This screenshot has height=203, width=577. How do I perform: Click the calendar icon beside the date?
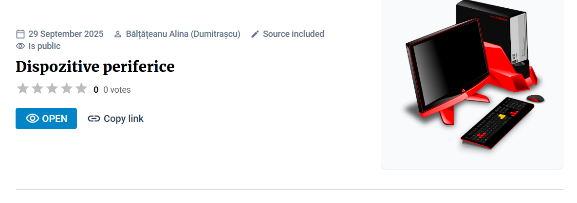(20, 34)
